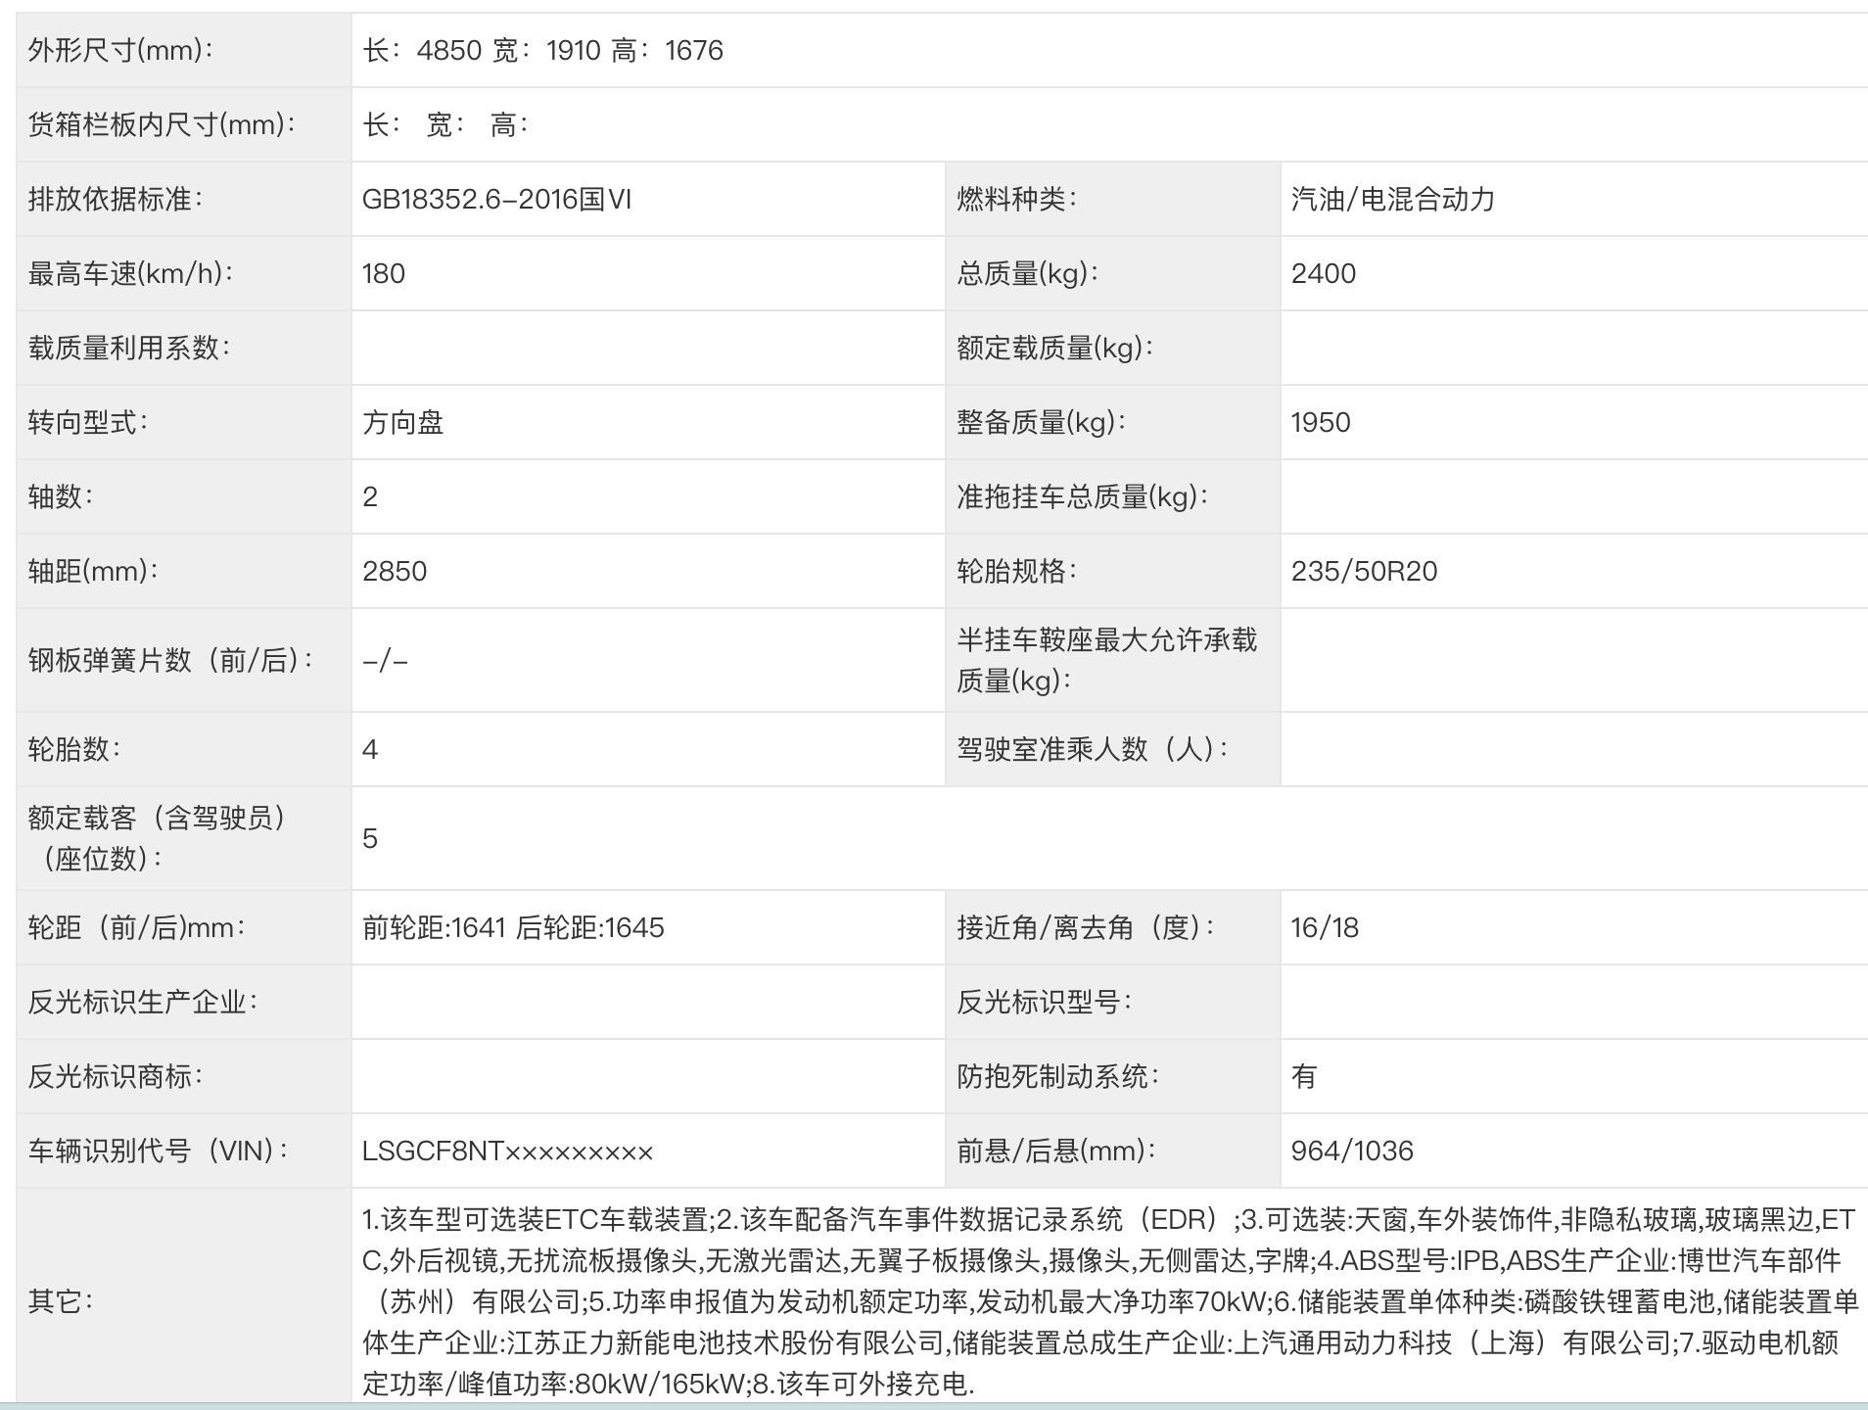1868x1410 pixels.
Task: Click the wheelbase value 2850
Action: tap(395, 572)
